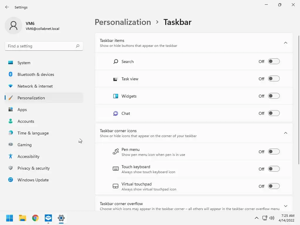Image resolution: width=300 pixels, height=225 pixels.
Task: Click the magnifier icon in Find a setting
Action: tap(77, 46)
